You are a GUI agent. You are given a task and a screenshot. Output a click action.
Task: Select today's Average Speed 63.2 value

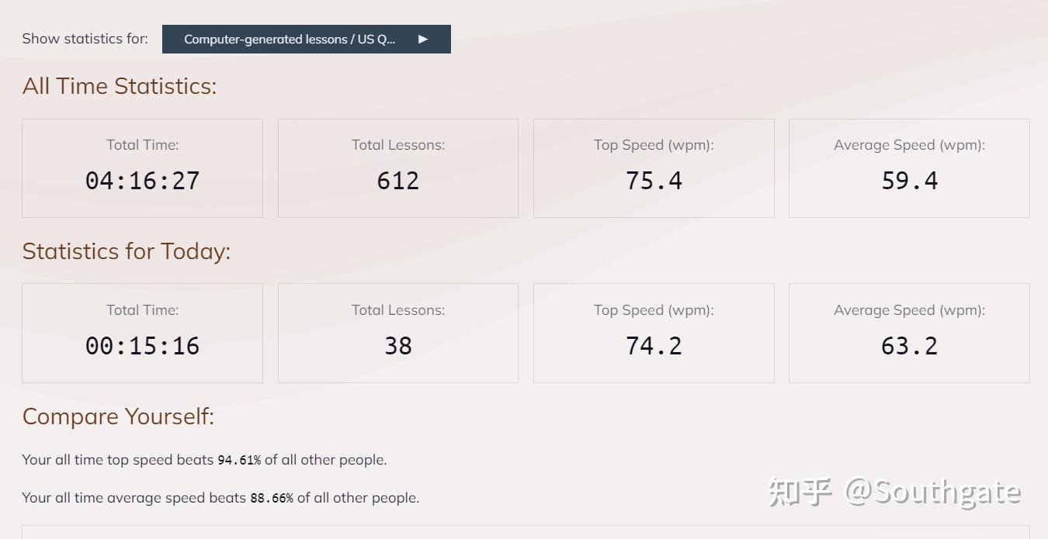[x=909, y=346]
